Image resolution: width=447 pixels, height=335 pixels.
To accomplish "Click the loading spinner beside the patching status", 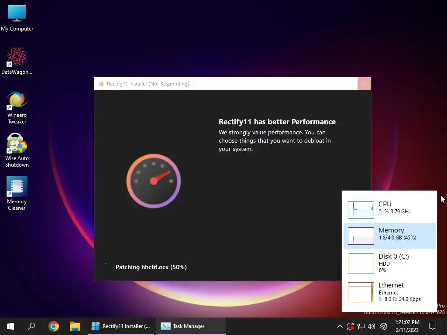I will [106, 264].
